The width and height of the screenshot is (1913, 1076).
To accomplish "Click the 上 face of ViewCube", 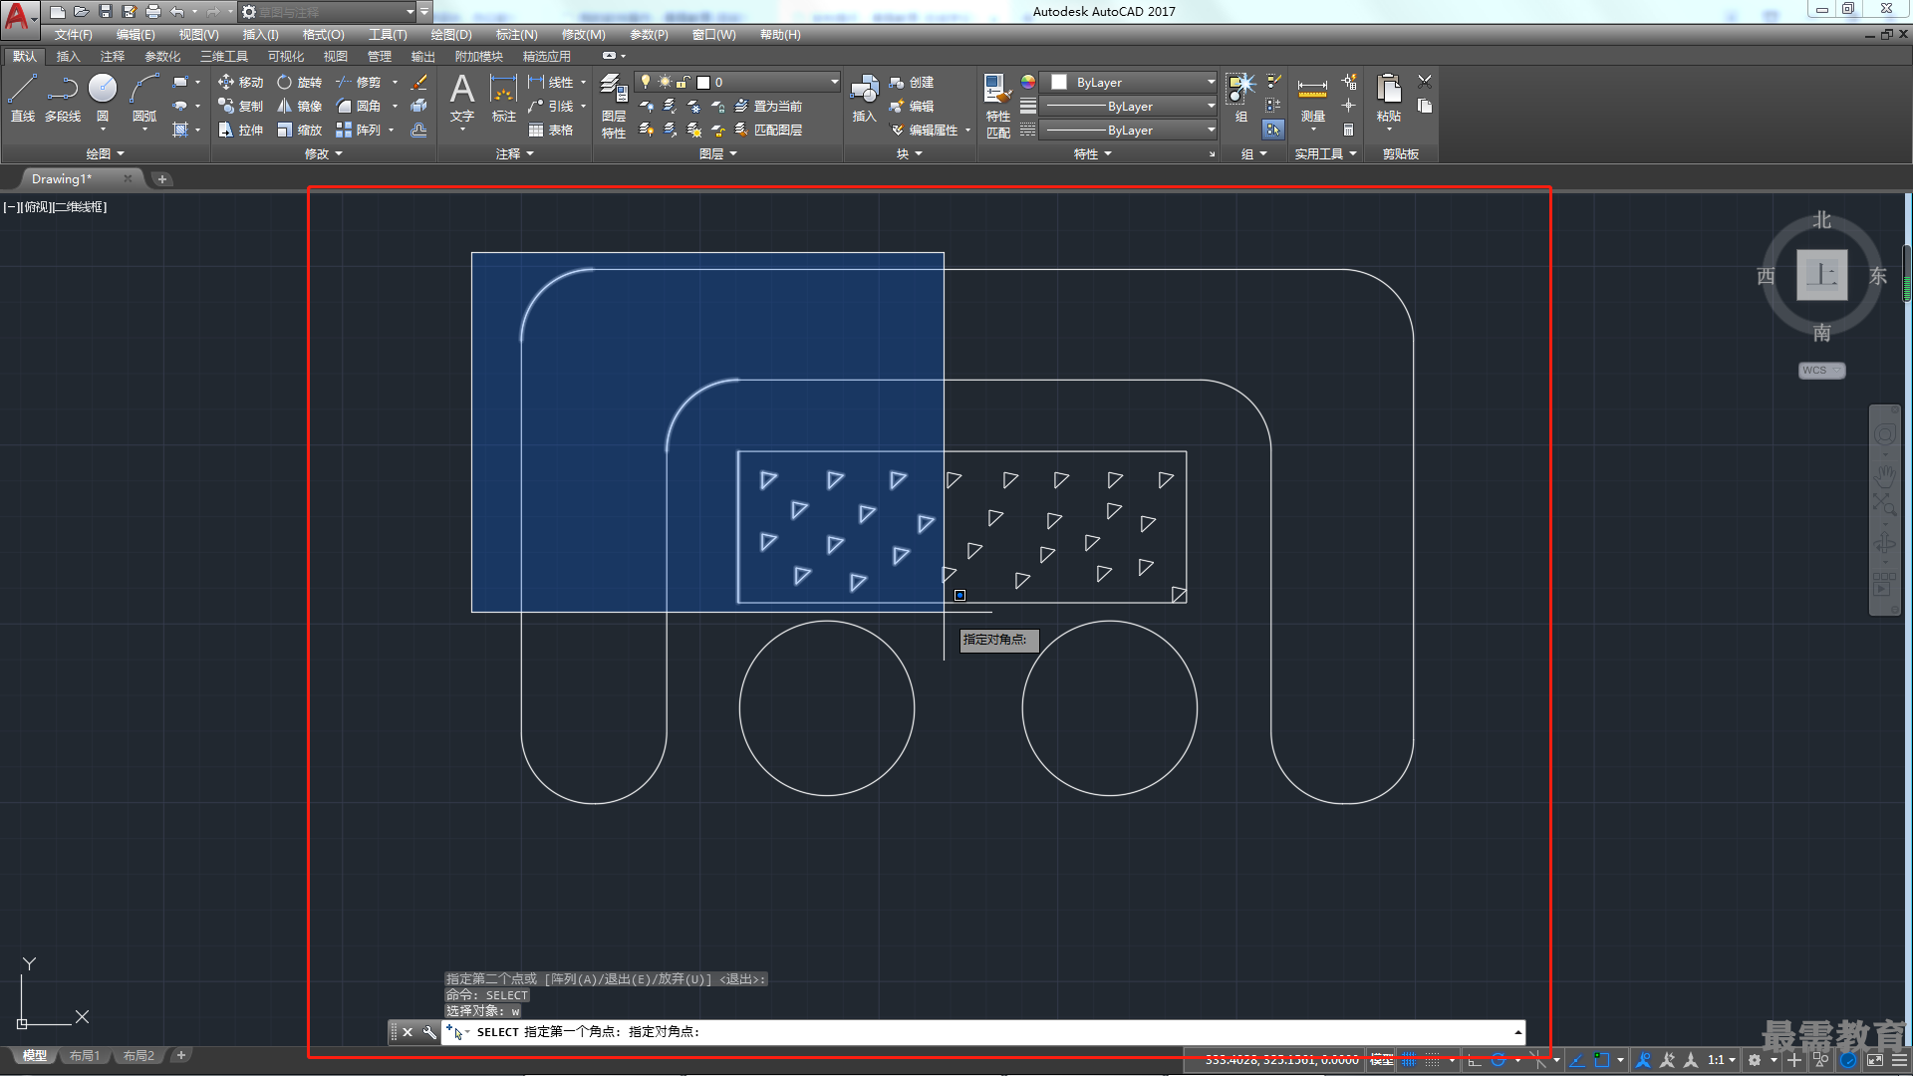I will [1821, 275].
